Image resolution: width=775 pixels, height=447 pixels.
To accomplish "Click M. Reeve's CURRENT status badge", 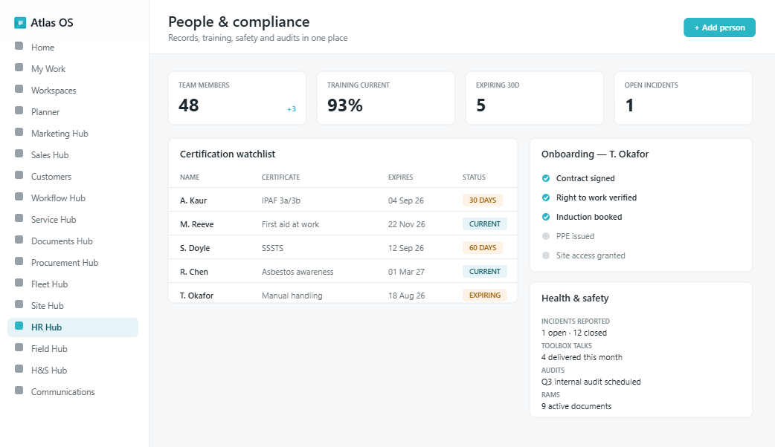I will 484,224.
